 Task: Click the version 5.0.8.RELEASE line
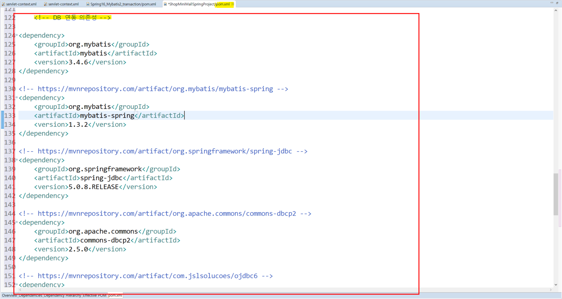[x=95, y=187]
